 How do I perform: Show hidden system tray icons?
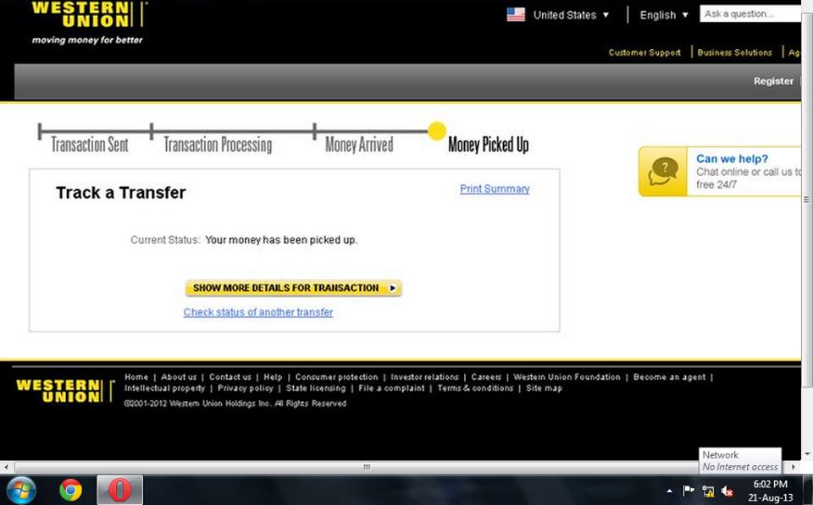[669, 491]
